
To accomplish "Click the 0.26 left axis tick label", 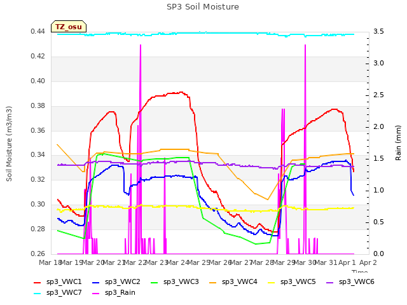I will (x=38, y=254).
